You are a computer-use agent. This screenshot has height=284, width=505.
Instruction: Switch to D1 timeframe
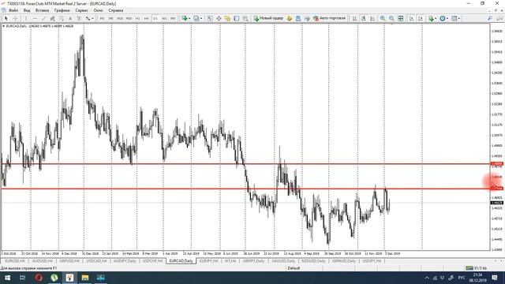coord(155,18)
